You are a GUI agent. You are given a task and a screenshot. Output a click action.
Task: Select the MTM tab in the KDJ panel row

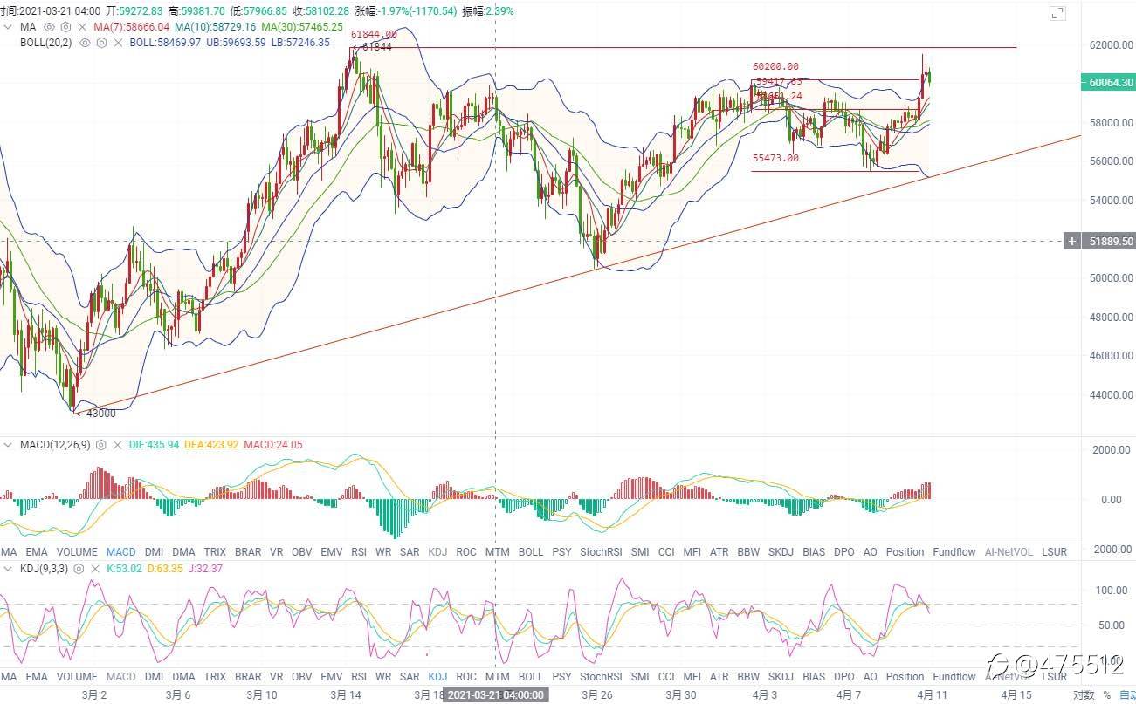pos(498,677)
